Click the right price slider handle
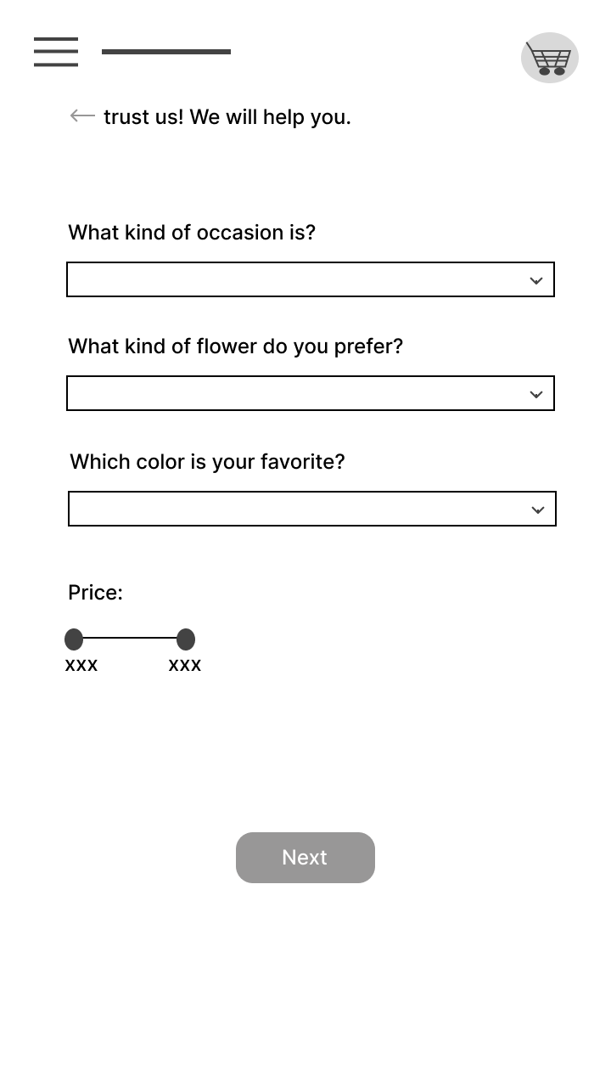Screen dimensions: 611x1087 point(185,639)
